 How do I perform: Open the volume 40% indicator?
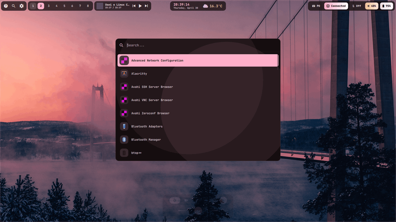point(372,6)
